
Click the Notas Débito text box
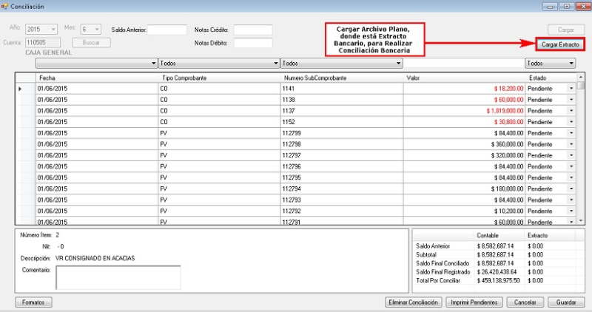[253, 43]
